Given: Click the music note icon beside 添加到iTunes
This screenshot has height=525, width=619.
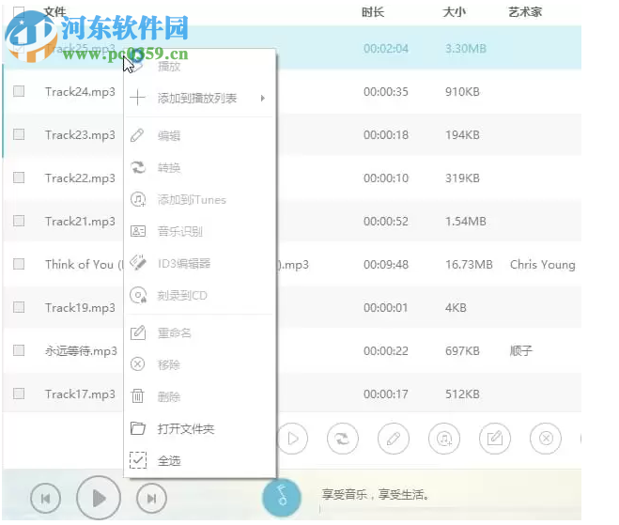Looking at the screenshot, I should pos(138,199).
